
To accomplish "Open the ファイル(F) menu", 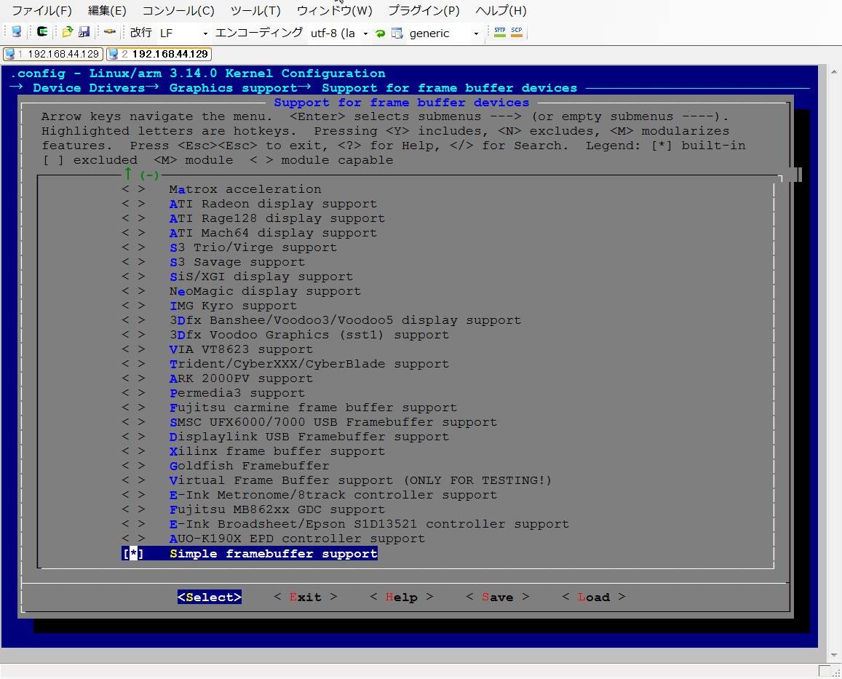I will pos(42,11).
